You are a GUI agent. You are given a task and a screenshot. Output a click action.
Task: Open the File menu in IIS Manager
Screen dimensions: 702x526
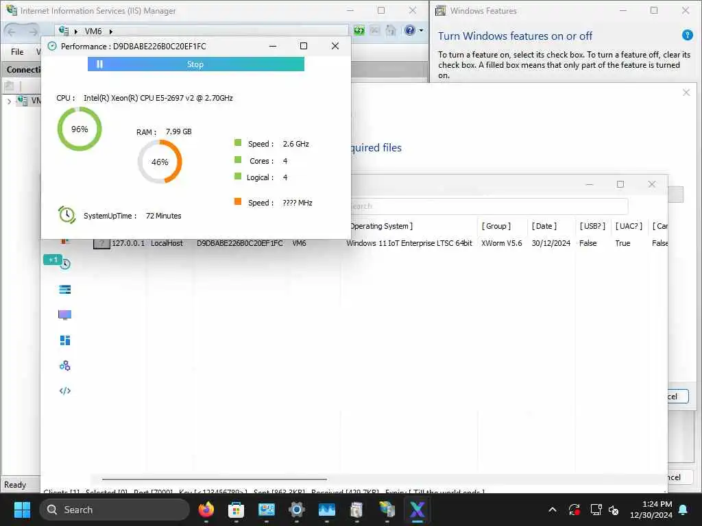point(17,52)
